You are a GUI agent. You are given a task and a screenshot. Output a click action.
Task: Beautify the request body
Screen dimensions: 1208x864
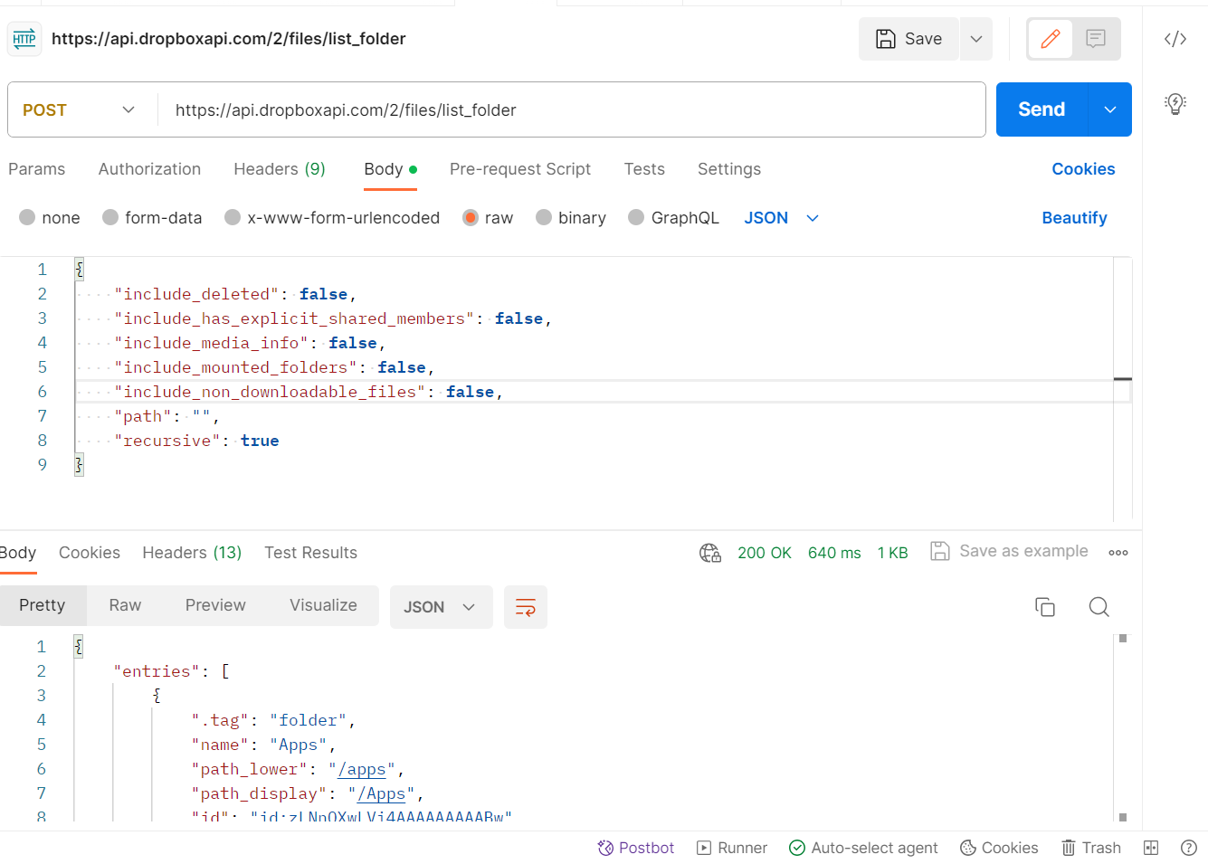[1074, 218]
